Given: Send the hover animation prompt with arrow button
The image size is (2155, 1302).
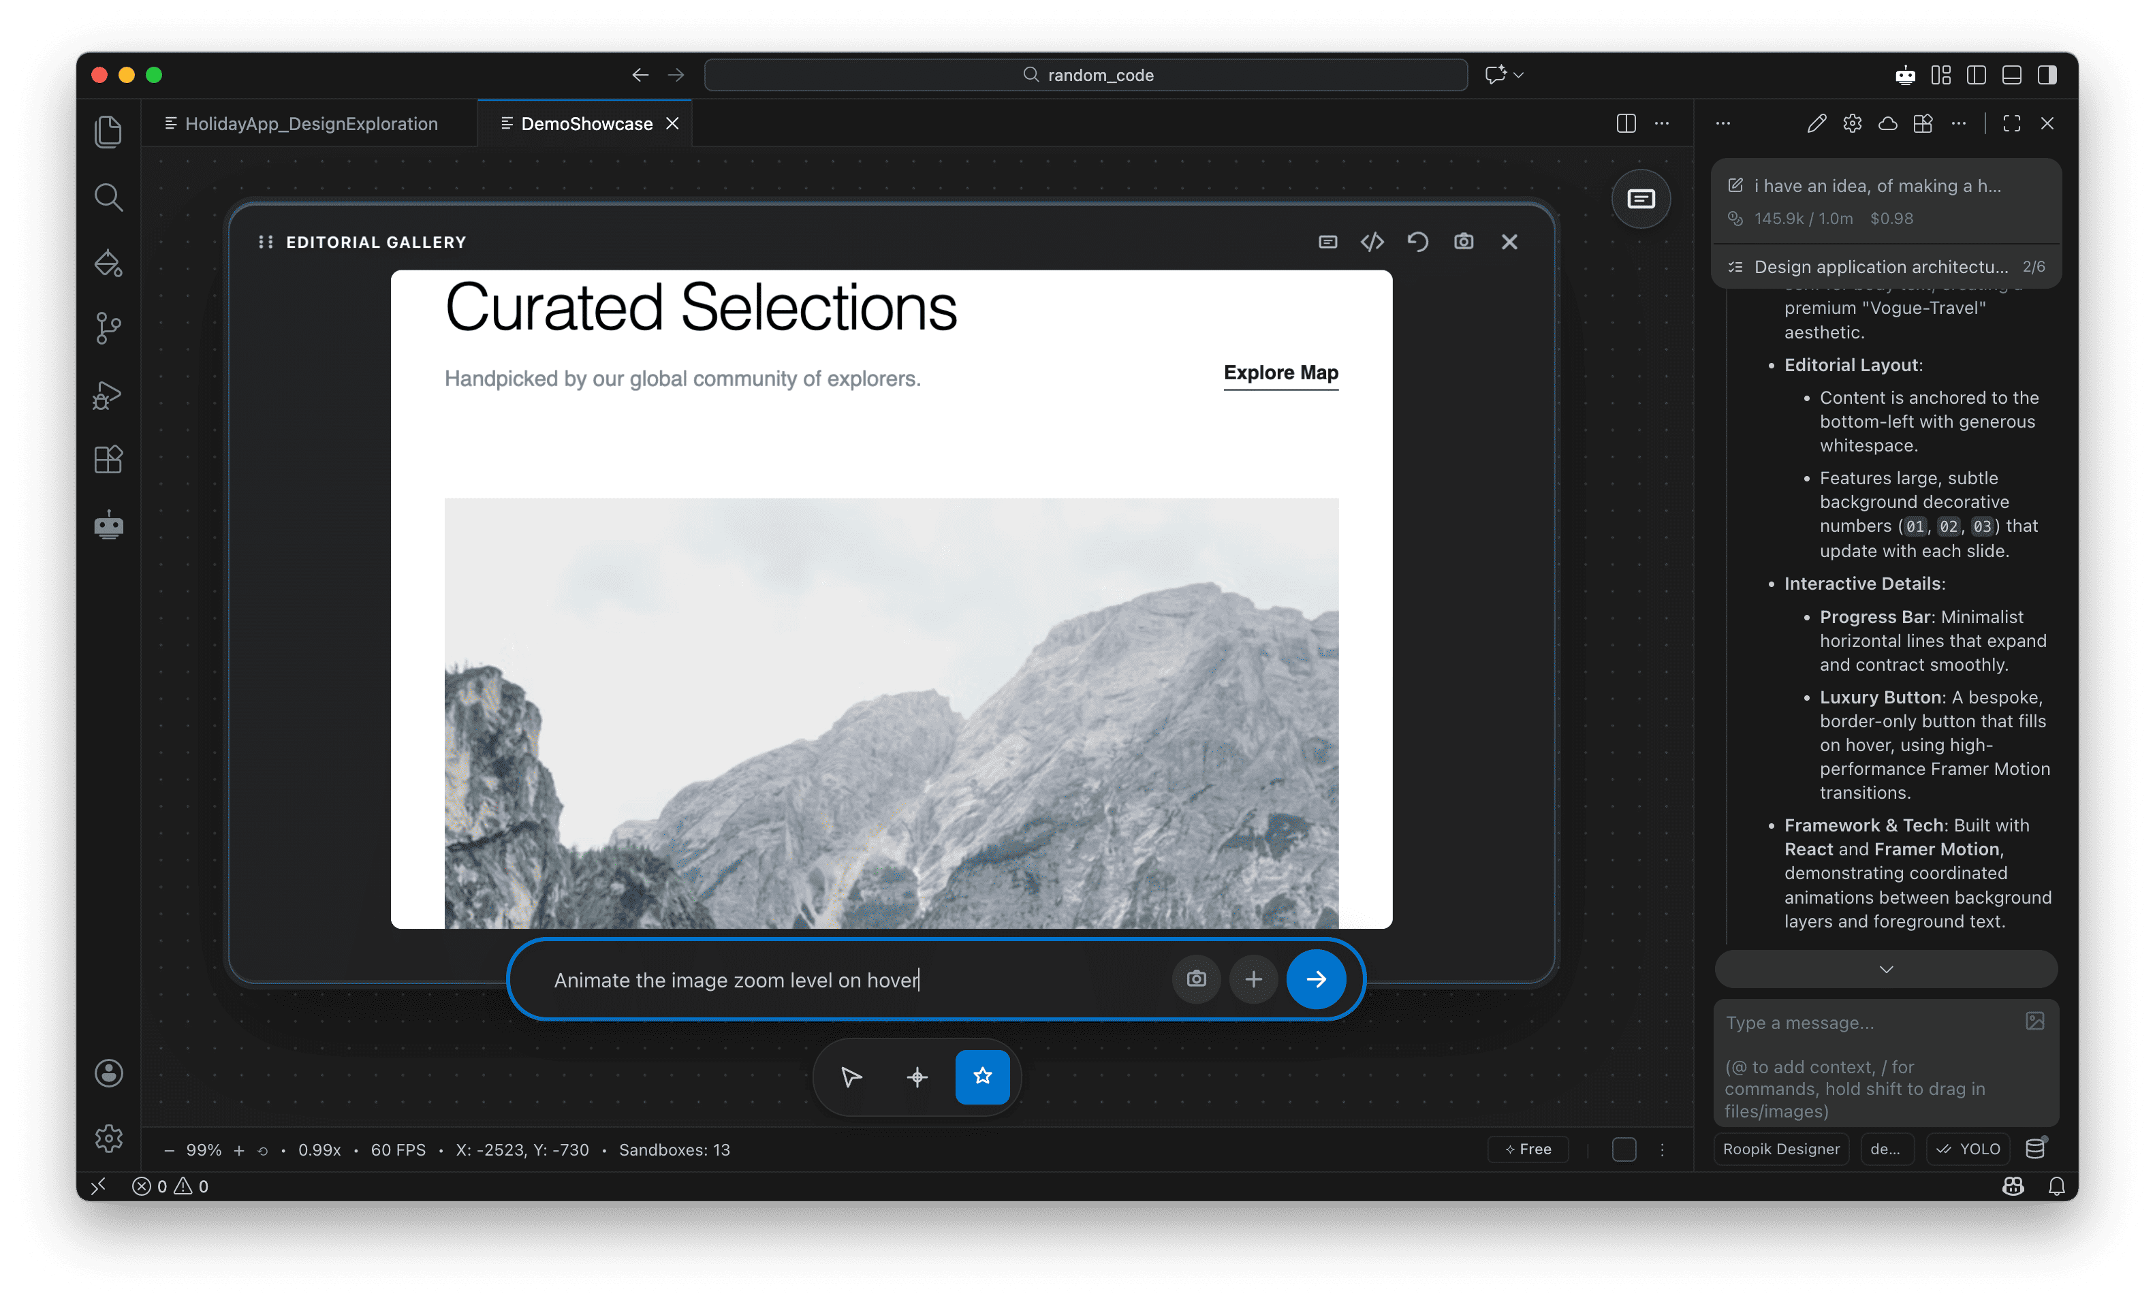Looking at the screenshot, I should click(1315, 979).
